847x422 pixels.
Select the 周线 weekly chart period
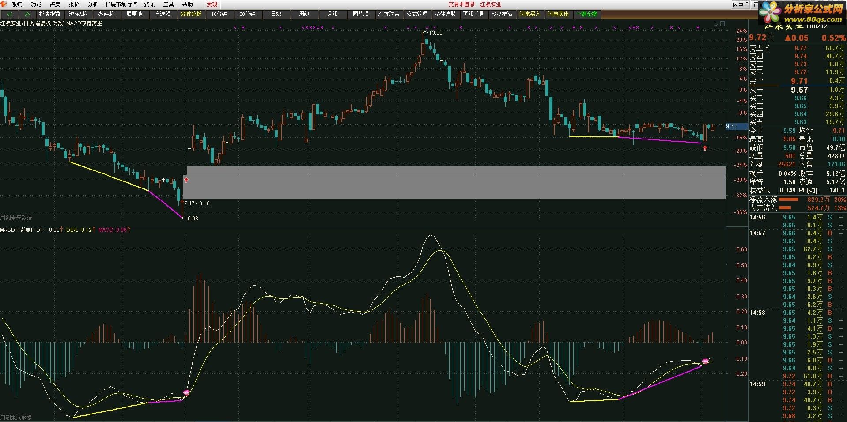(304, 14)
